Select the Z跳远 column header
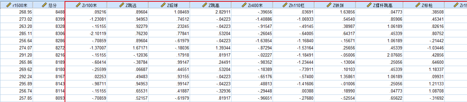The height and width of the screenshot is (102, 467). click(128, 5)
